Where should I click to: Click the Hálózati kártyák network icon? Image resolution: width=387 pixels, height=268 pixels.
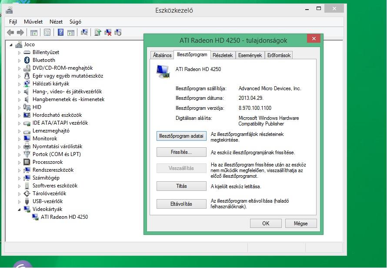coord(27,84)
